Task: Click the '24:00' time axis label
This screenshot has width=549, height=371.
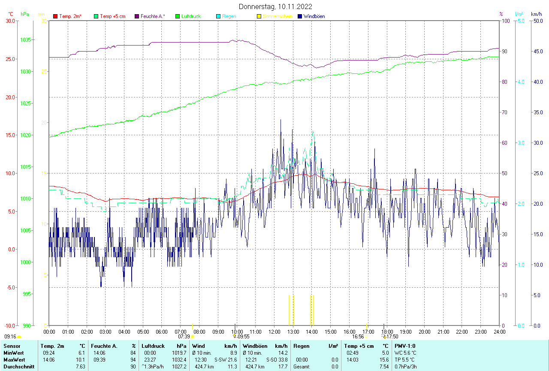Action: (499, 331)
